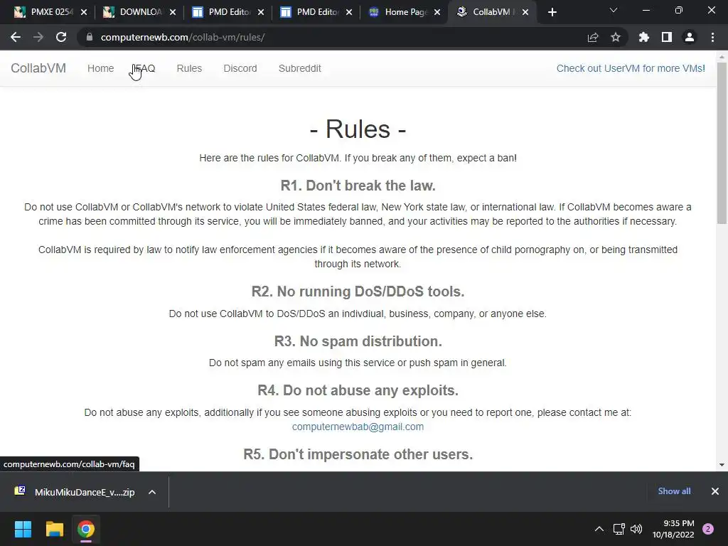The image size is (728, 546).
Task: Click the R3. No spam distribution heading
Action: pyautogui.click(x=358, y=341)
